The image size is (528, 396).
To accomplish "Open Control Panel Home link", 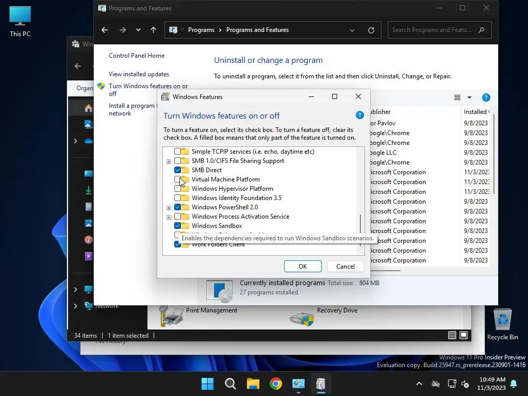I will click(x=137, y=56).
